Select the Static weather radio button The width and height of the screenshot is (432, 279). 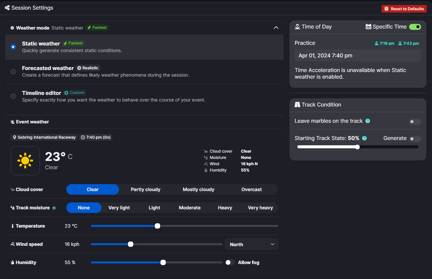point(13,47)
